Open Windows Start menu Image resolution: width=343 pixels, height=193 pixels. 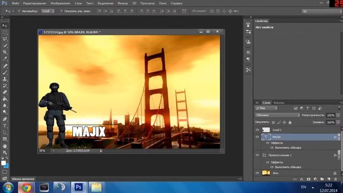(9, 188)
